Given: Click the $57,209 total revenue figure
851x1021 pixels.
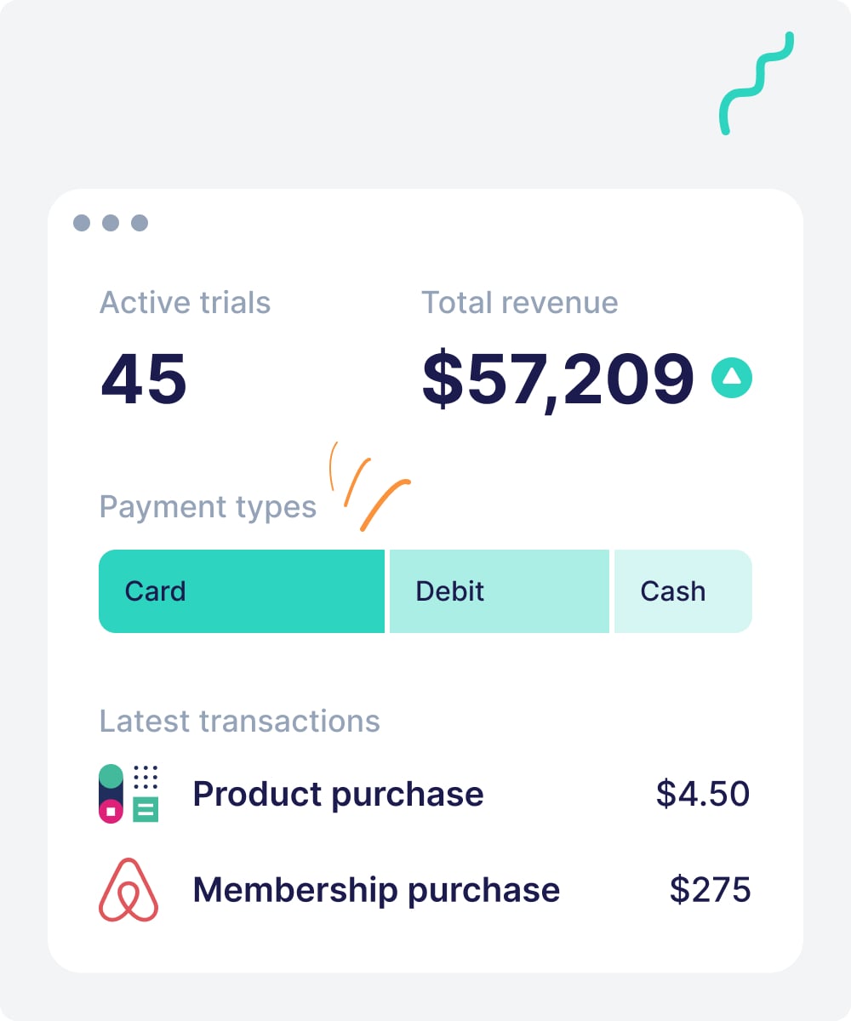Looking at the screenshot, I should 558,379.
